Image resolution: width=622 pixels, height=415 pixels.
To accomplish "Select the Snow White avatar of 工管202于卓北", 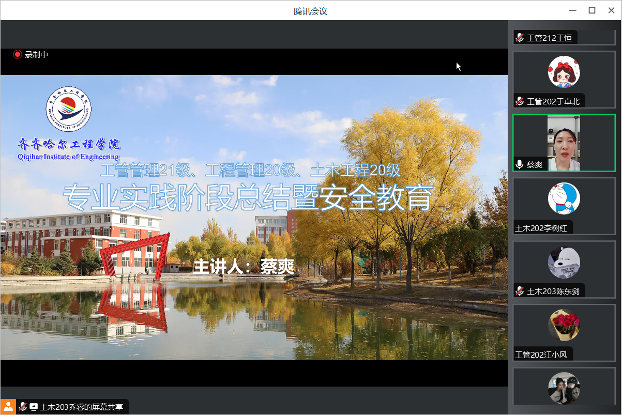I will coord(564,72).
